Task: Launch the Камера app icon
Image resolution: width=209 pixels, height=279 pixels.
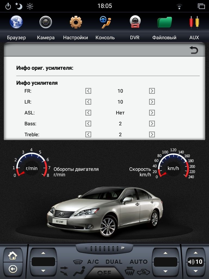Action: [46, 22]
